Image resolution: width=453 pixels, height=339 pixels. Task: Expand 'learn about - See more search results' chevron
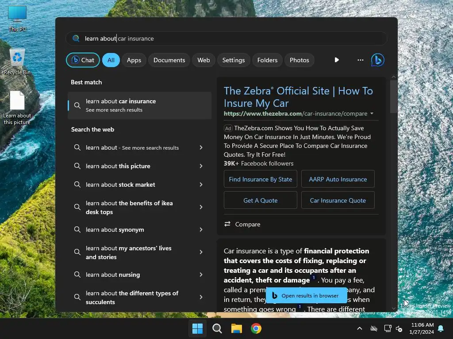(x=201, y=147)
